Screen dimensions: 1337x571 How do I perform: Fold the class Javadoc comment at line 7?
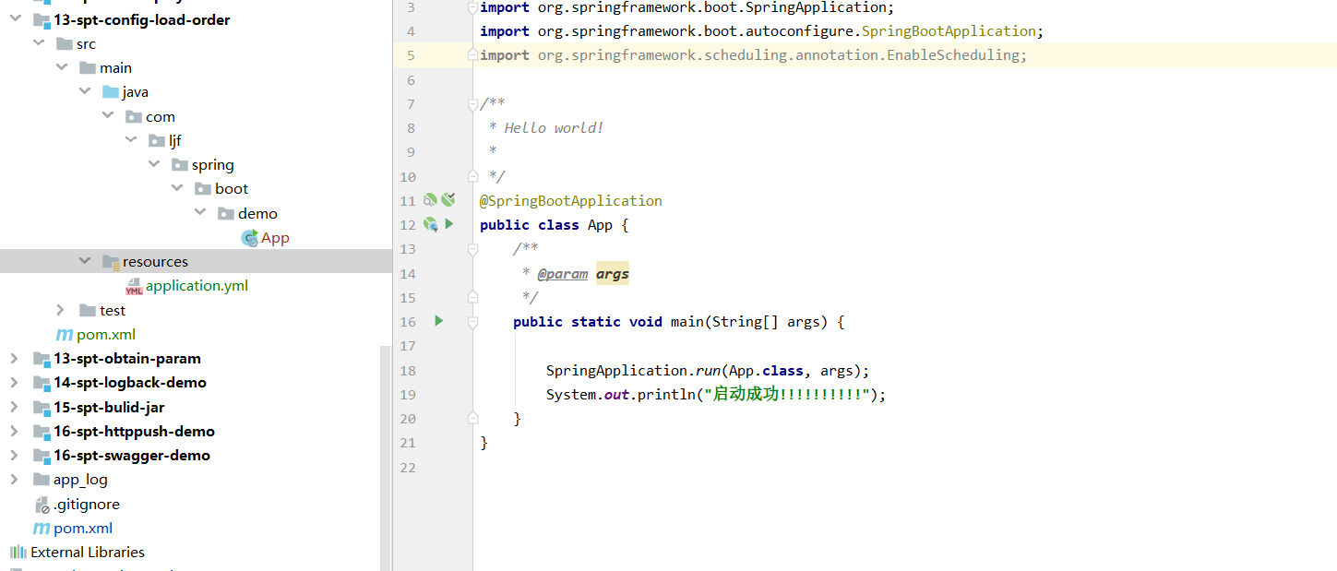coord(472,103)
